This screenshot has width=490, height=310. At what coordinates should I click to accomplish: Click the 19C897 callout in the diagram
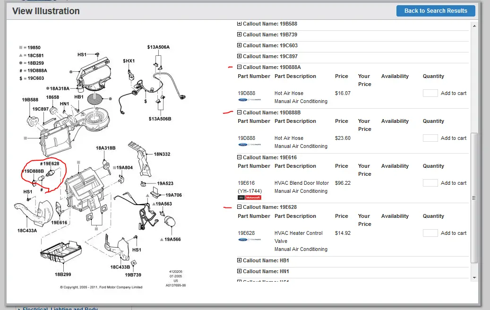41,109
